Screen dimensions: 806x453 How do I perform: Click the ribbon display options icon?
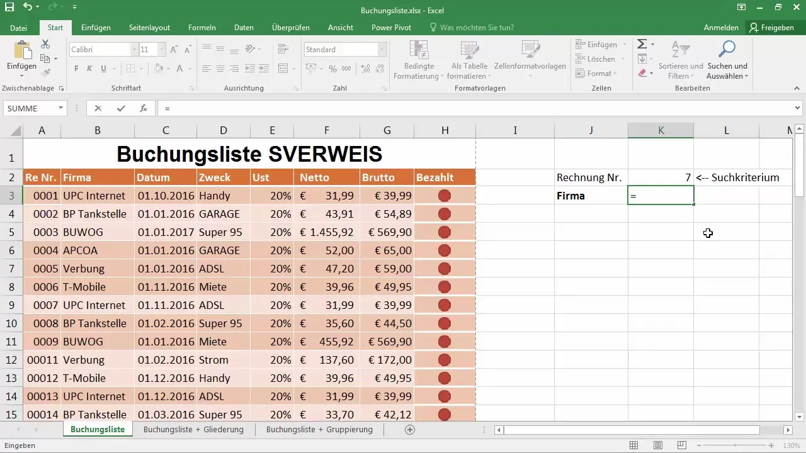coord(741,8)
